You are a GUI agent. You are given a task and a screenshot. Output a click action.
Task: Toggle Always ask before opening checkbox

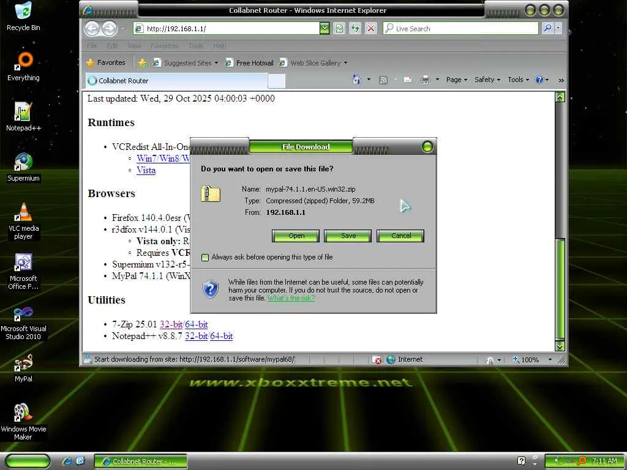(205, 258)
